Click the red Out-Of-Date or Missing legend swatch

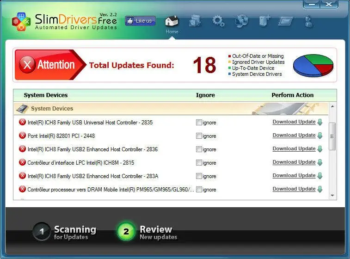[229, 56]
